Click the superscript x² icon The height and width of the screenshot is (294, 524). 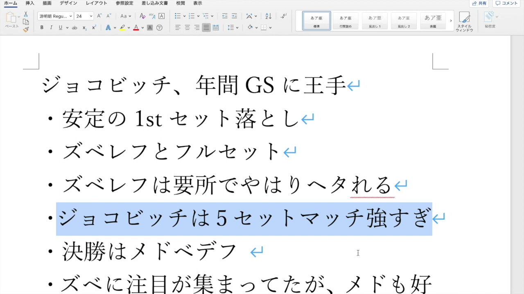tap(94, 28)
